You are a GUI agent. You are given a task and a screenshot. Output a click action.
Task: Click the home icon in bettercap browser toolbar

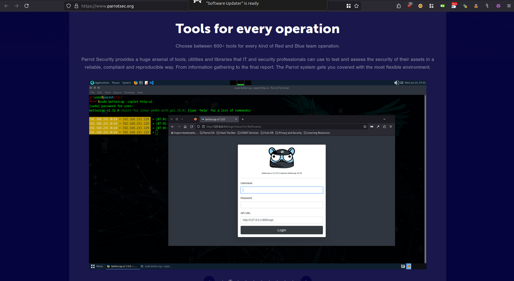[x=185, y=127]
